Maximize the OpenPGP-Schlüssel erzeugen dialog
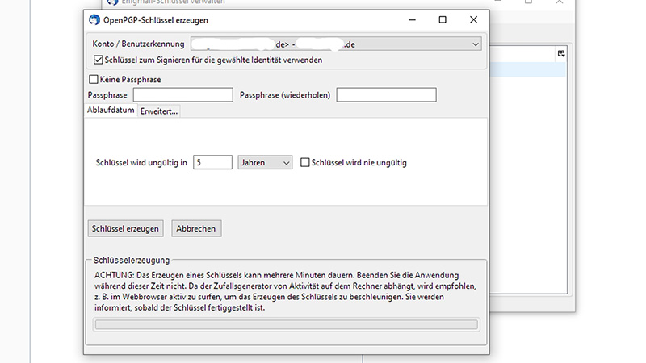This screenshot has height=363, width=646. (x=442, y=19)
